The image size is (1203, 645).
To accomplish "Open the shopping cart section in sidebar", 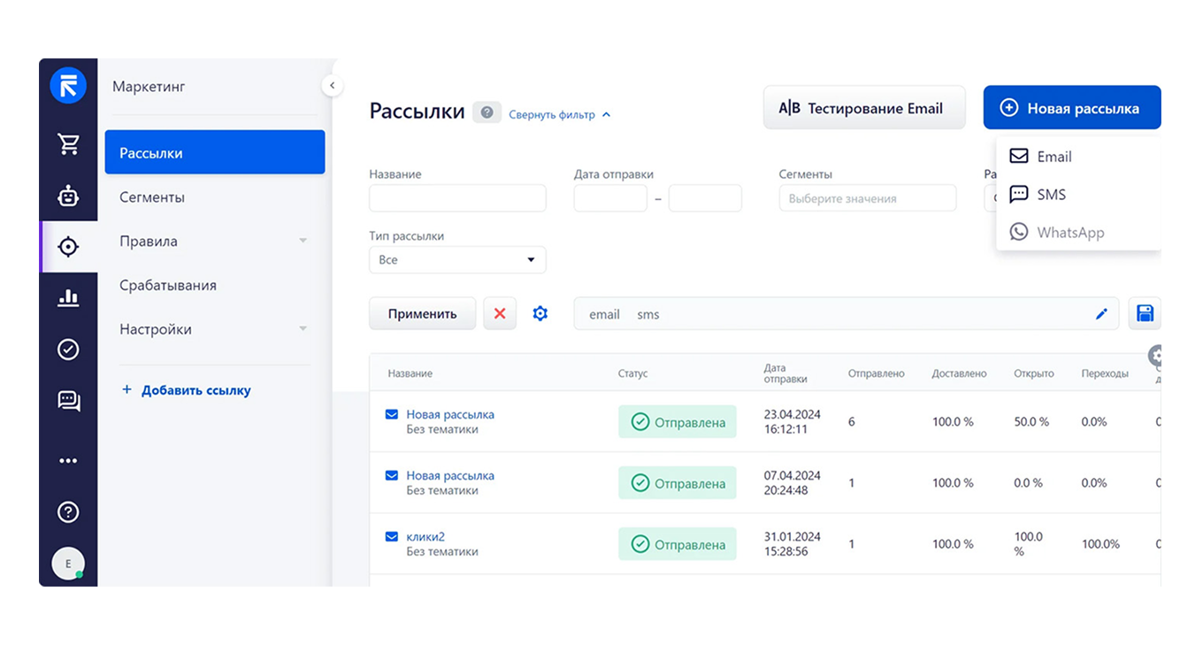I will tap(68, 143).
